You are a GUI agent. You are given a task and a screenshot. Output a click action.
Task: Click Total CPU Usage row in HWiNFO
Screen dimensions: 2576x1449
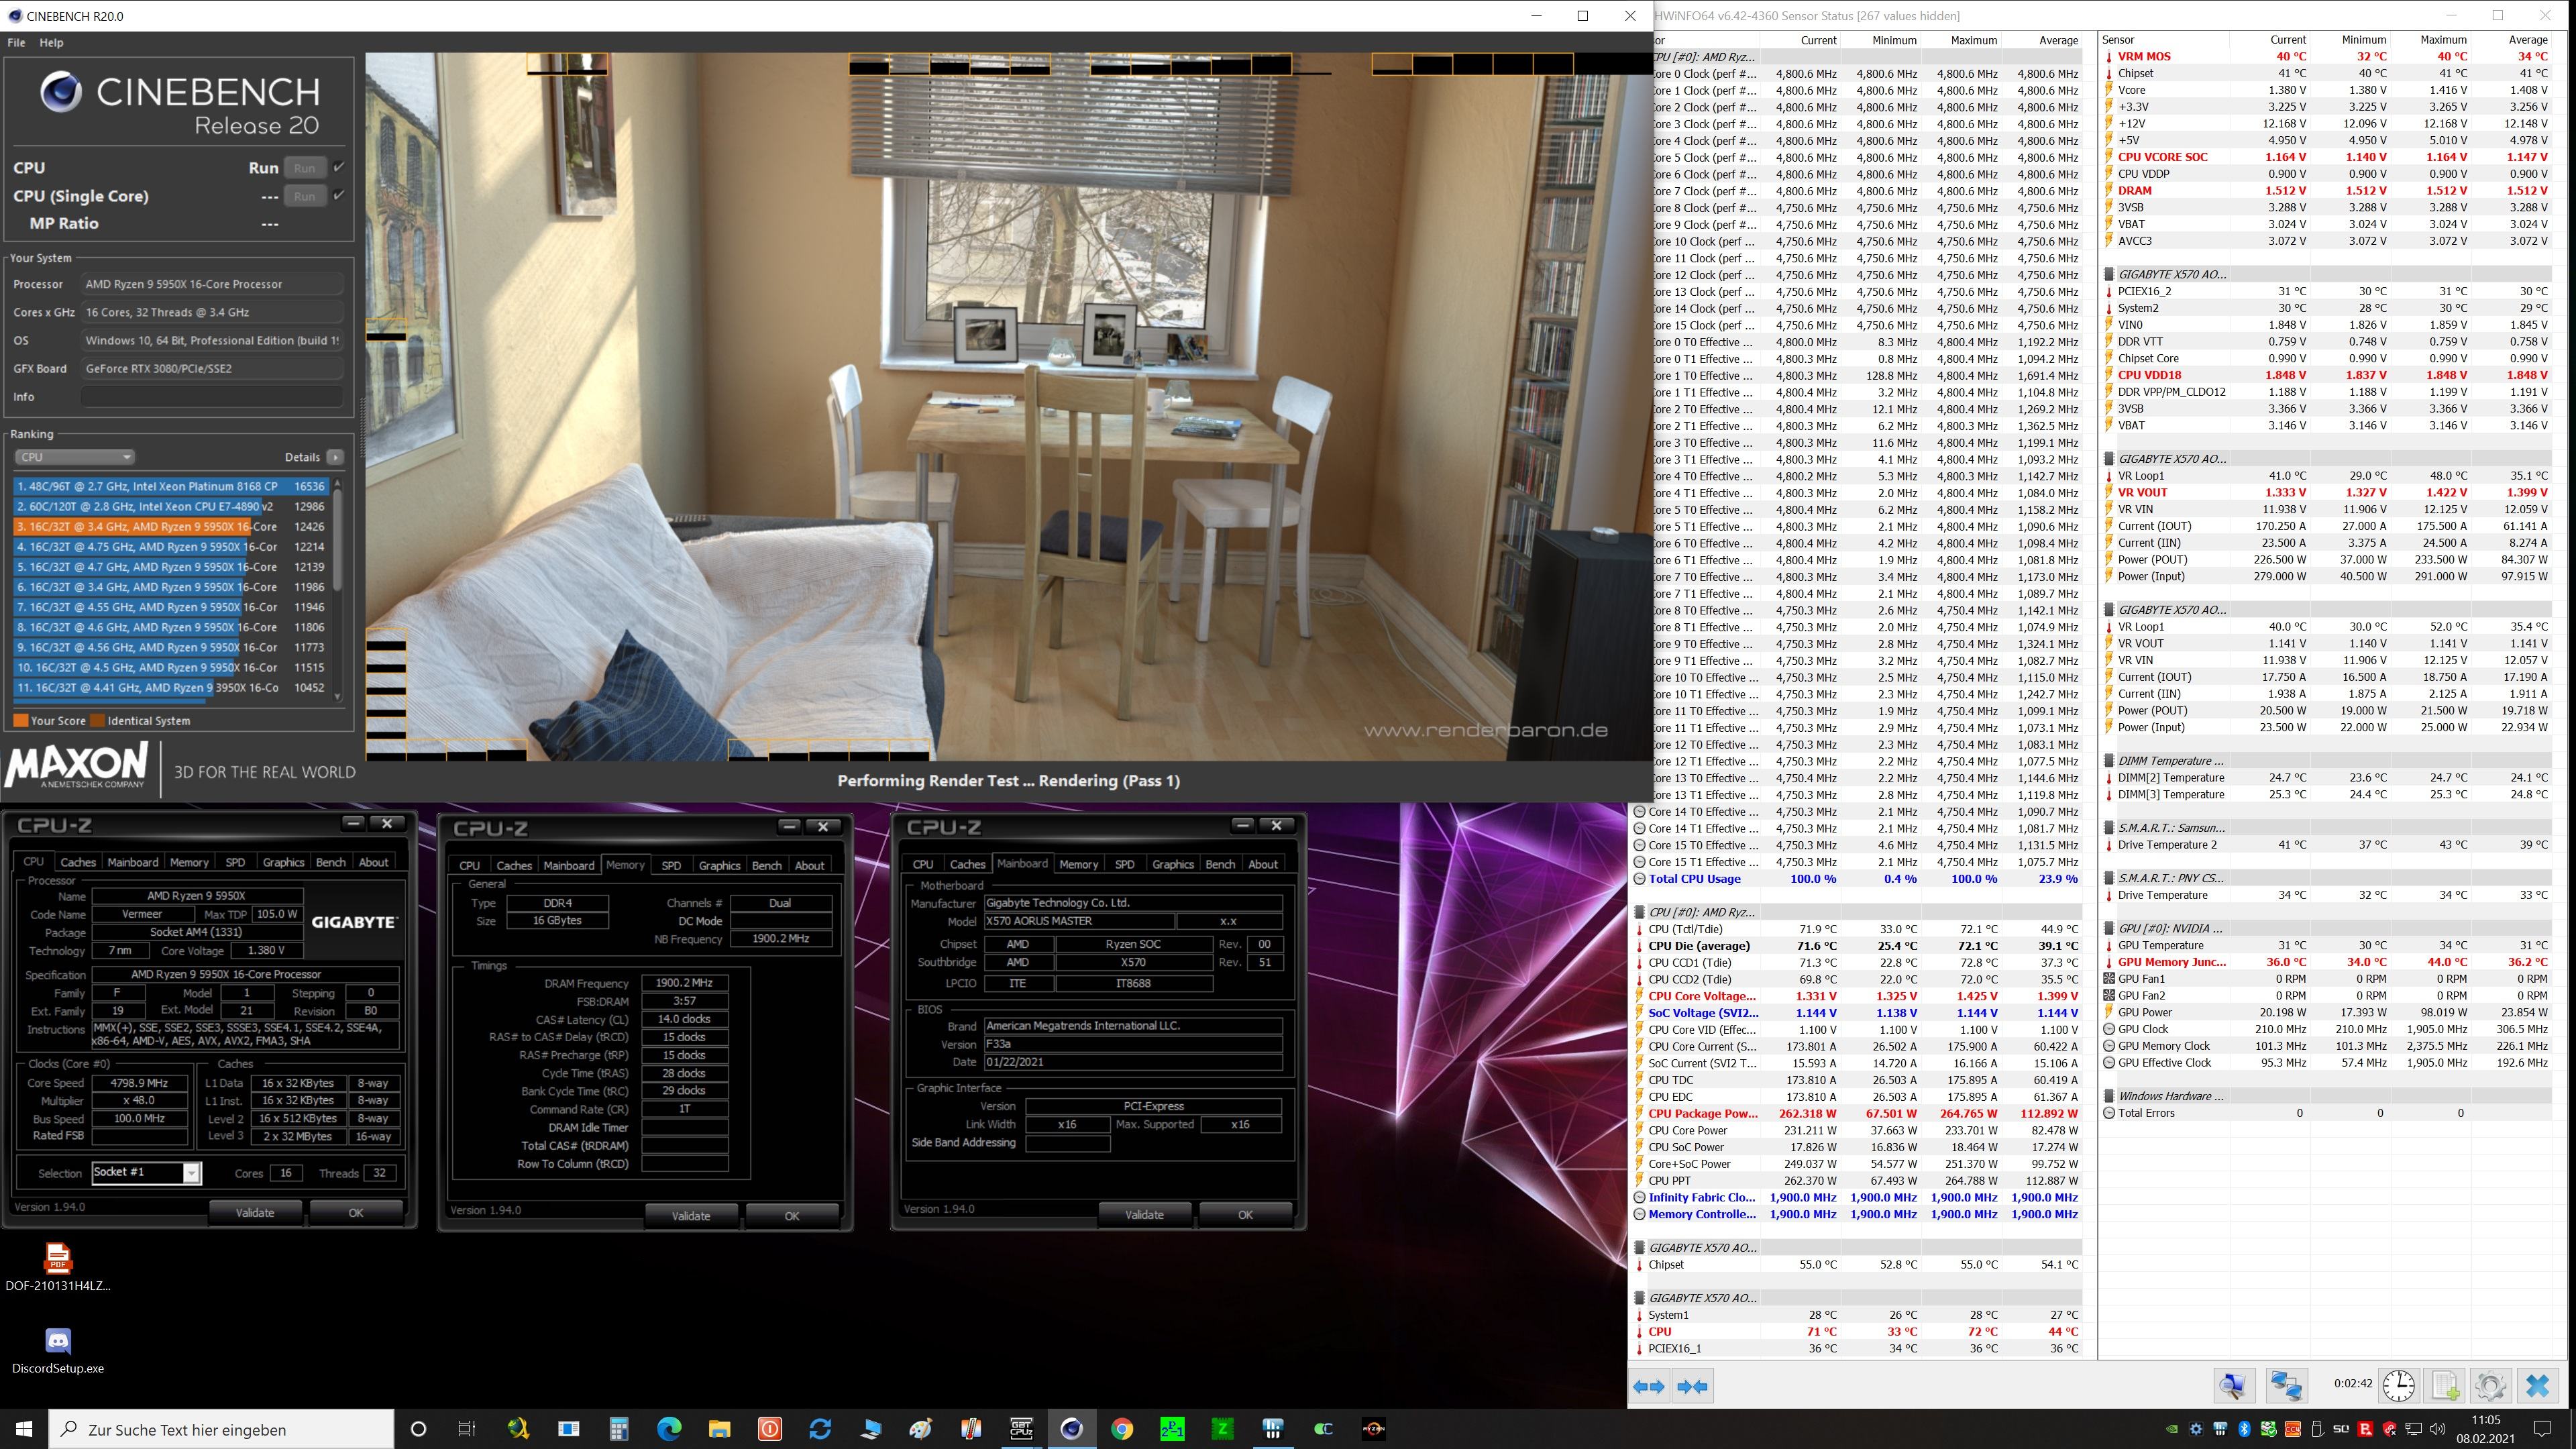click(1856, 879)
